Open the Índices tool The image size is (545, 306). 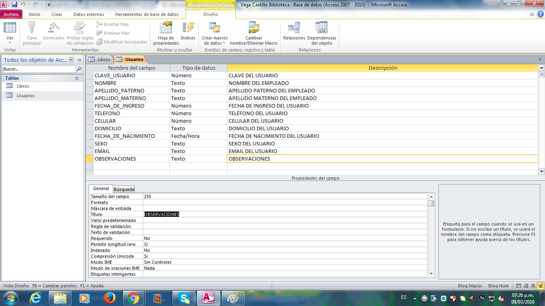click(188, 29)
